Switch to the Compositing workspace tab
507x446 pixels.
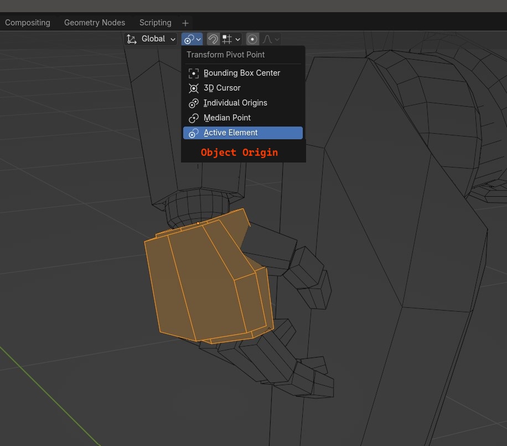point(28,23)
